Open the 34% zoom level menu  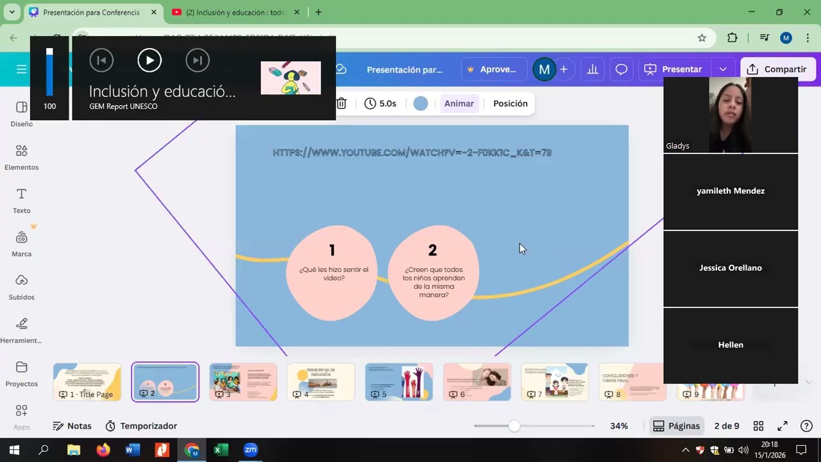tap(619, 426)
